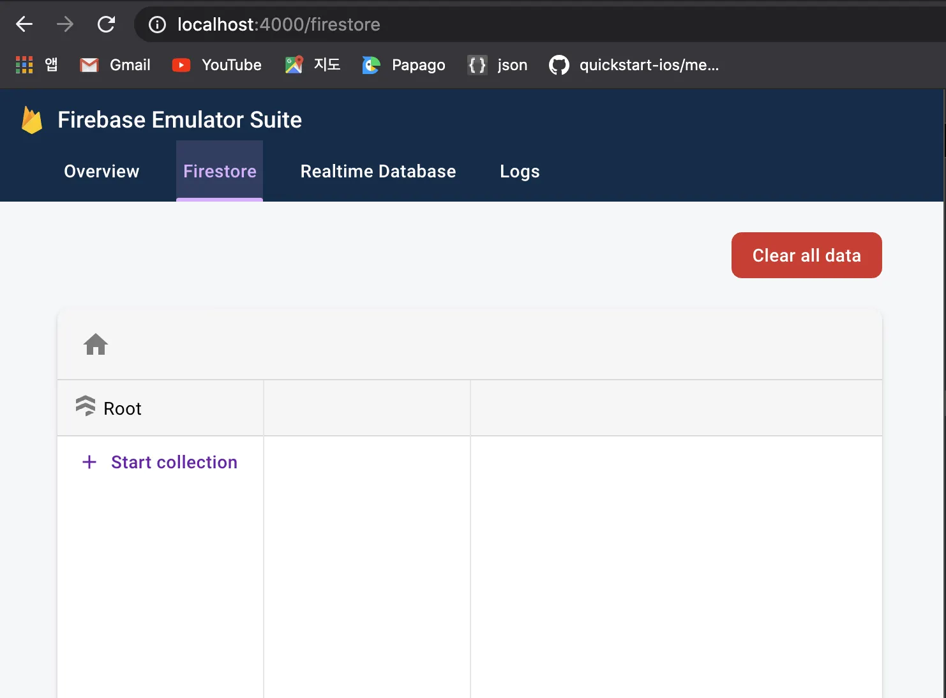Go back using the browser back arrow
Image resolution: width=946 pixels, height=698 pixels.
point(24,24)
